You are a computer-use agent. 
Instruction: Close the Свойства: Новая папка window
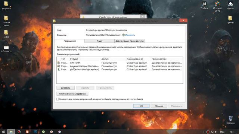(143, 16)
